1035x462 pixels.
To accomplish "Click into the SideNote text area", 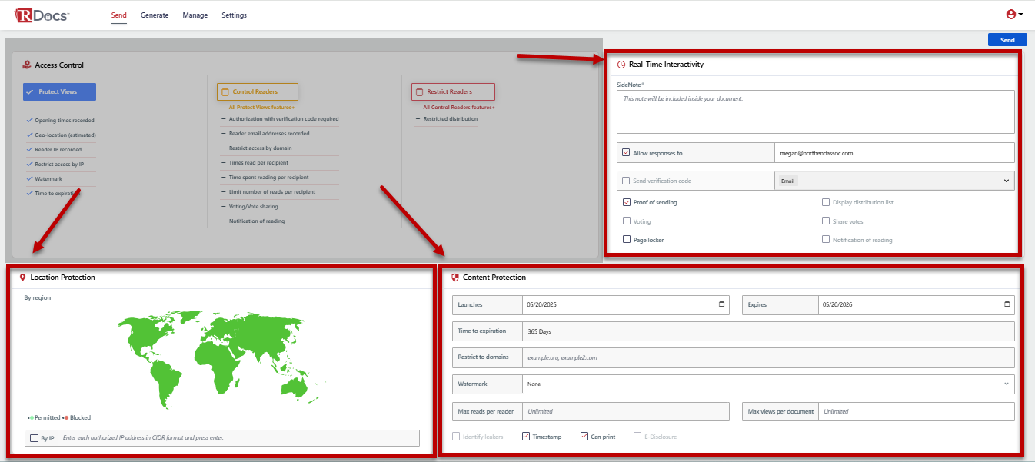I will pos(815,111).
